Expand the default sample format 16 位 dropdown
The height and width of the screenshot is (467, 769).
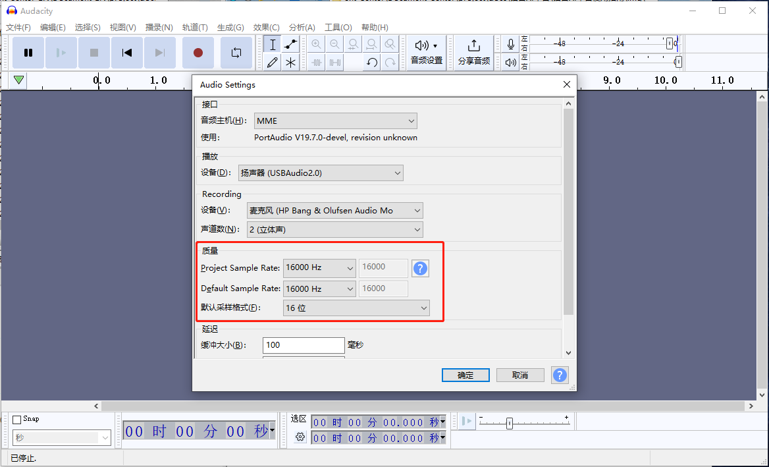point(356,308)
